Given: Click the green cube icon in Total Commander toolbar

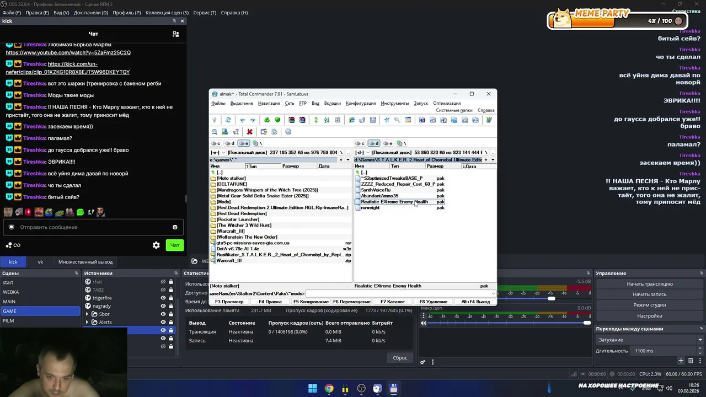Looking at the screenshot, I should click(277, 120).
